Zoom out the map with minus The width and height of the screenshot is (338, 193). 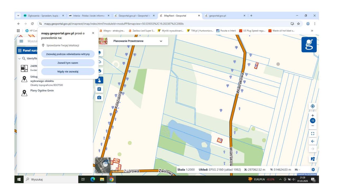313,126
